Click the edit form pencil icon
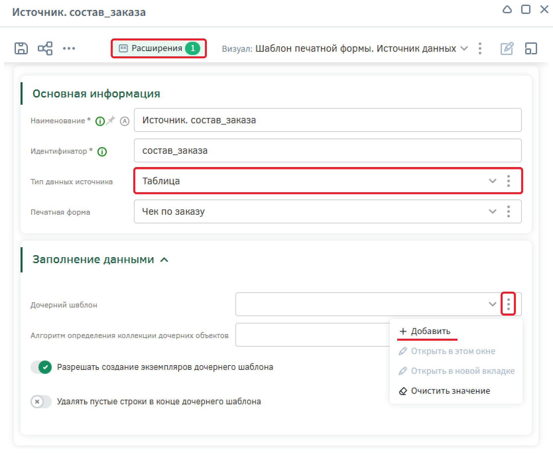Image resolution: width=553 pixels, height=456 pixels. point(507,48)
